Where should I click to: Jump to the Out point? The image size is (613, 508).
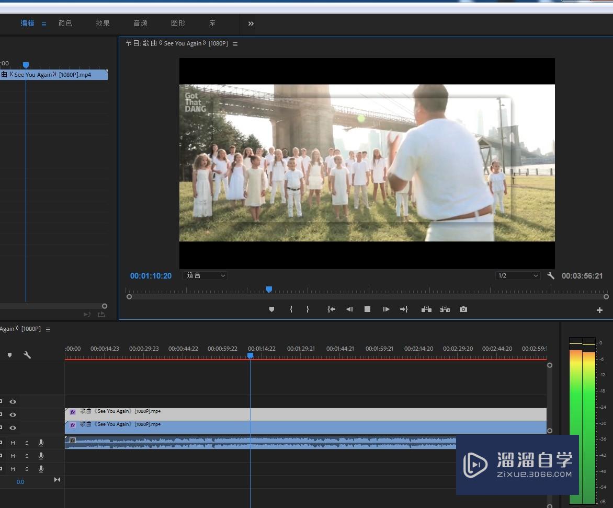[x=404, y=309]
